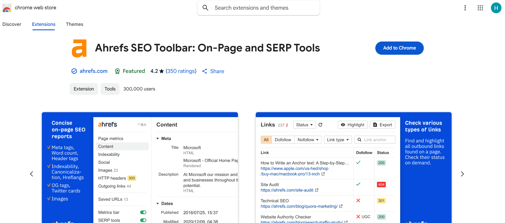Open the H profile avatar

coord(496,8)
